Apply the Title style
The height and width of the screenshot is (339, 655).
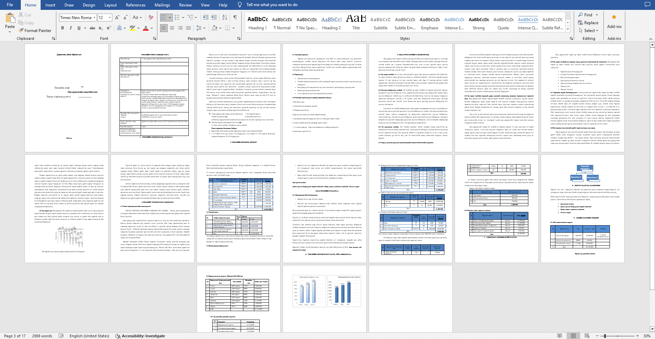[356, 23]
